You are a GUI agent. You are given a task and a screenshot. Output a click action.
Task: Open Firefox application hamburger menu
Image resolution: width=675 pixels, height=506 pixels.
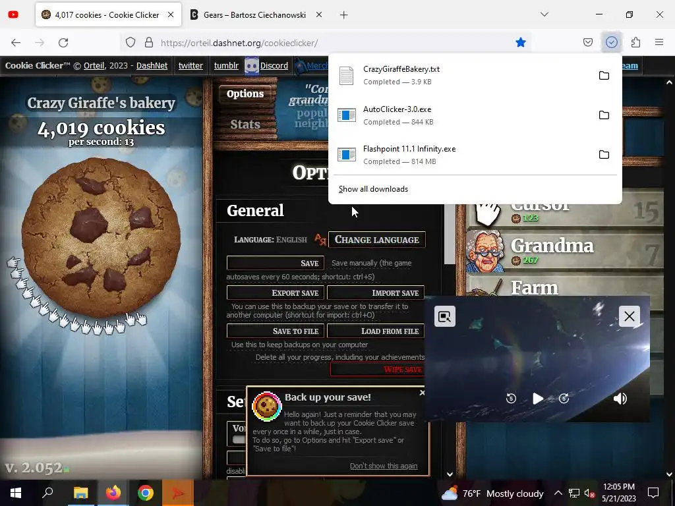pos(659,42)
